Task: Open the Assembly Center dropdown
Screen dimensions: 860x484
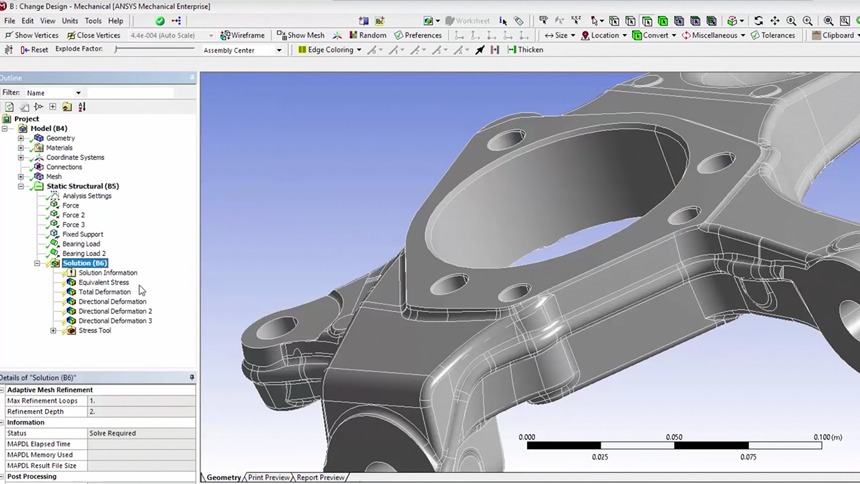Action: pyautogui.click(x=278, y=51)
